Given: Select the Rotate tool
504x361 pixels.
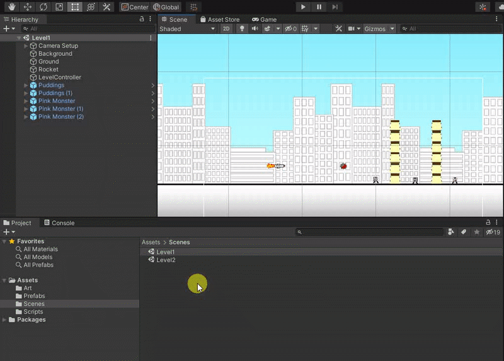Looking at the screenshot, I should [43, 7].
